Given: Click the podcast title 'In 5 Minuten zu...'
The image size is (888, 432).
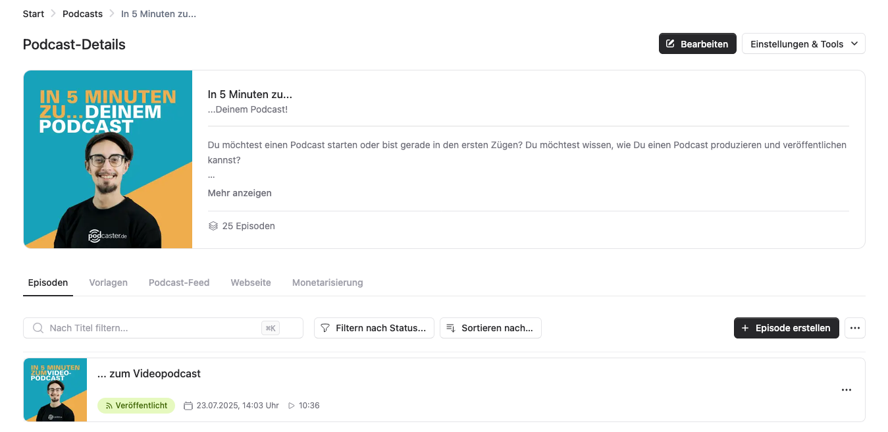Looking at the screenshot, I should (x=250, y=95).
